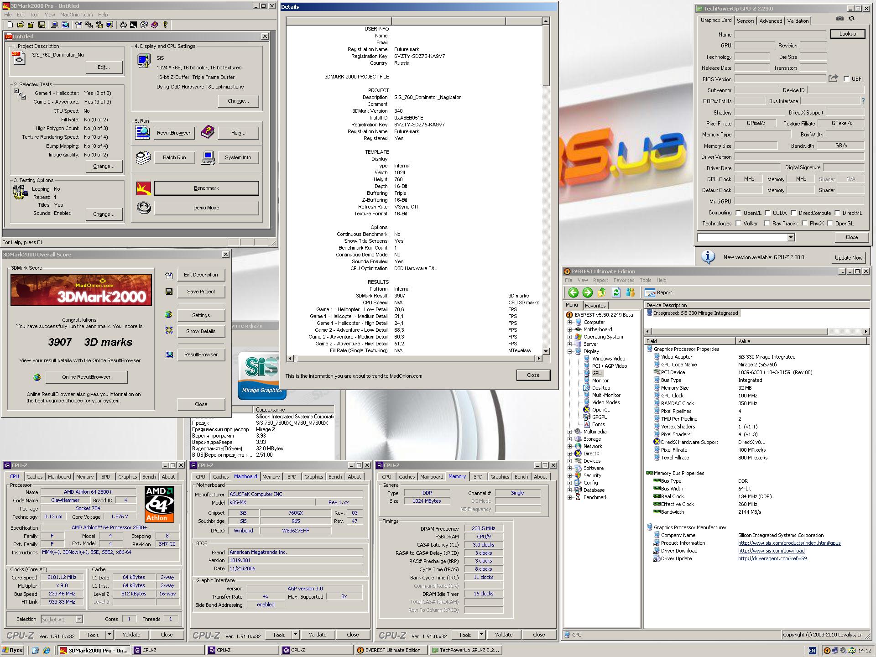This screenshot has height=657, width=876.
Task: Click purple help book icon in 3DMark toolbar
Action: click(154, 25)
